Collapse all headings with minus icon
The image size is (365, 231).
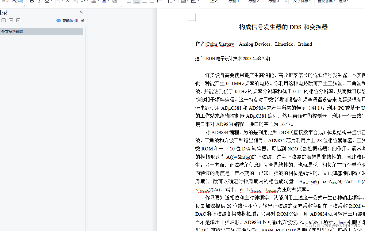coord(18,21)
